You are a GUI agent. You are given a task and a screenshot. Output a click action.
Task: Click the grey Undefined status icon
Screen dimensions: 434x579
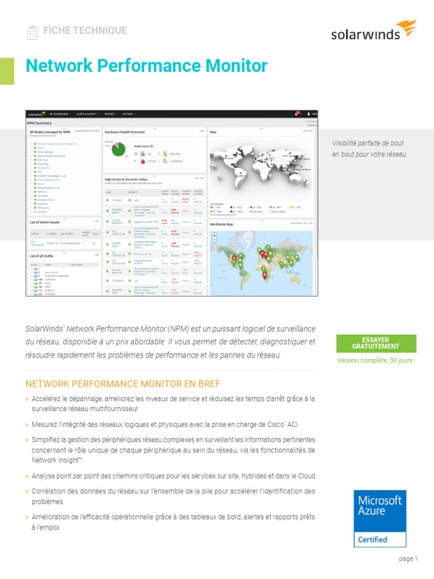pyautogui.click(x=165, y=161)
